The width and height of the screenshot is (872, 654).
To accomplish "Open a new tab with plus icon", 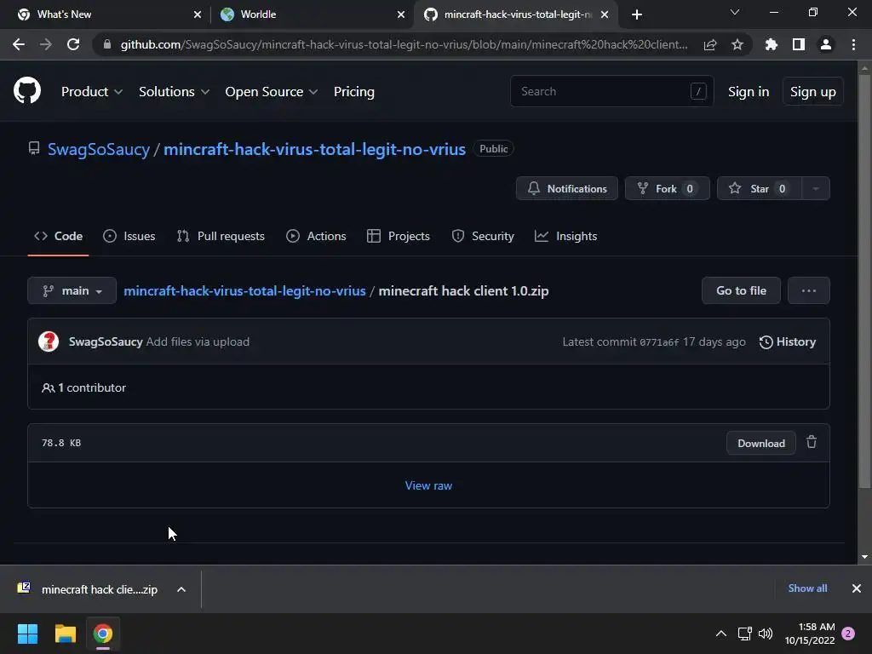I will tap(637, 14).
